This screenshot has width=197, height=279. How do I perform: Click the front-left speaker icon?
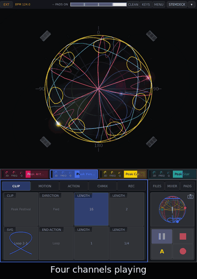[45, 36]
